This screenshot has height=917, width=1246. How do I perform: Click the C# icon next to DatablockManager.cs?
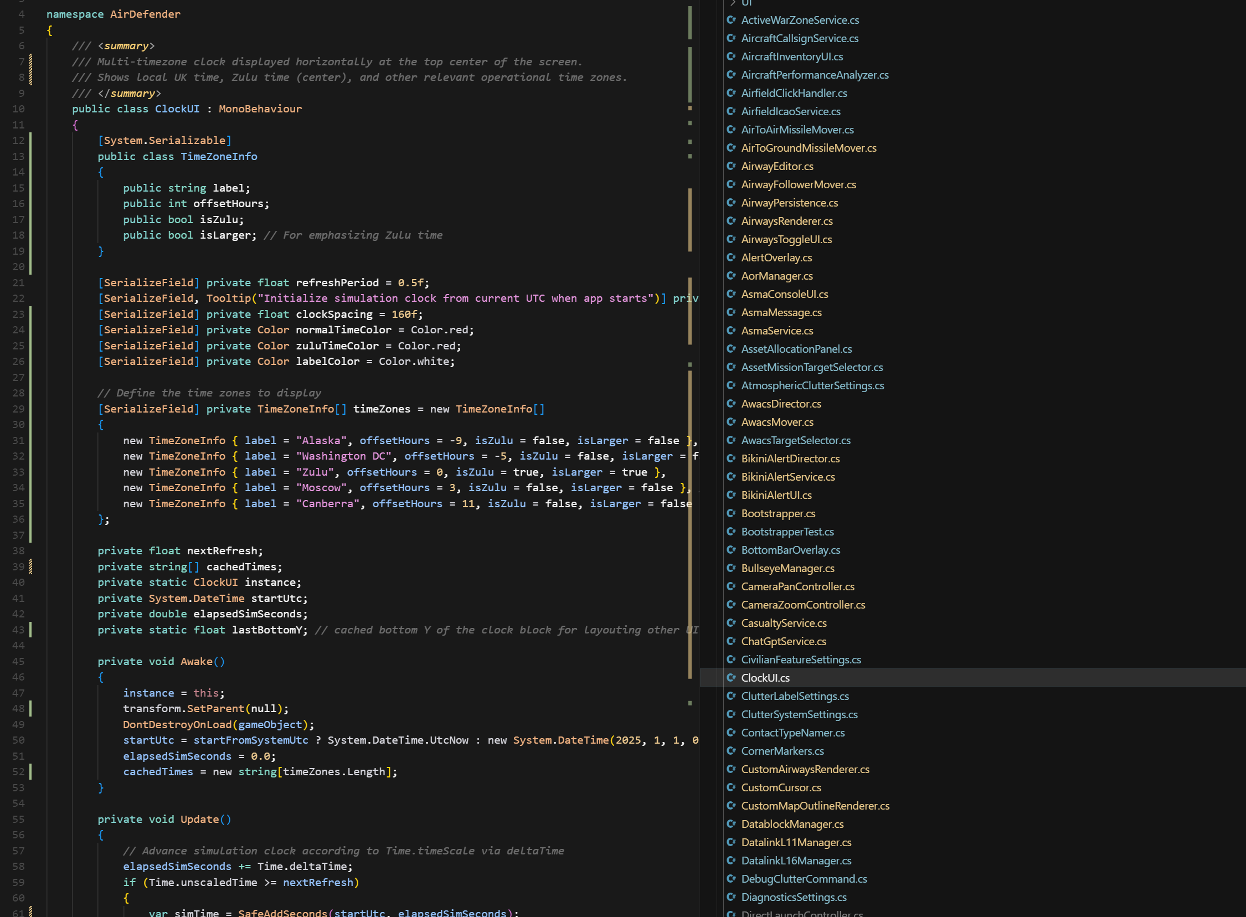[x=731, y=824]
